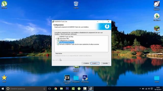Launch Google Chrome from the taskbar
163x91 pixels.
click(x=56, y=89)
